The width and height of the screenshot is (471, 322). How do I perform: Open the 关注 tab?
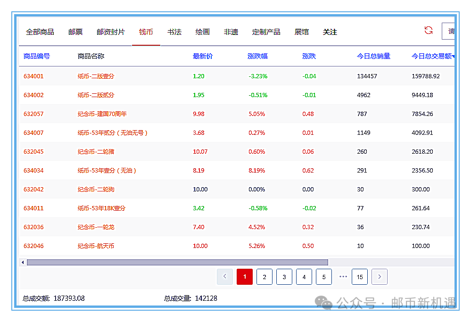tap(330, 32)
